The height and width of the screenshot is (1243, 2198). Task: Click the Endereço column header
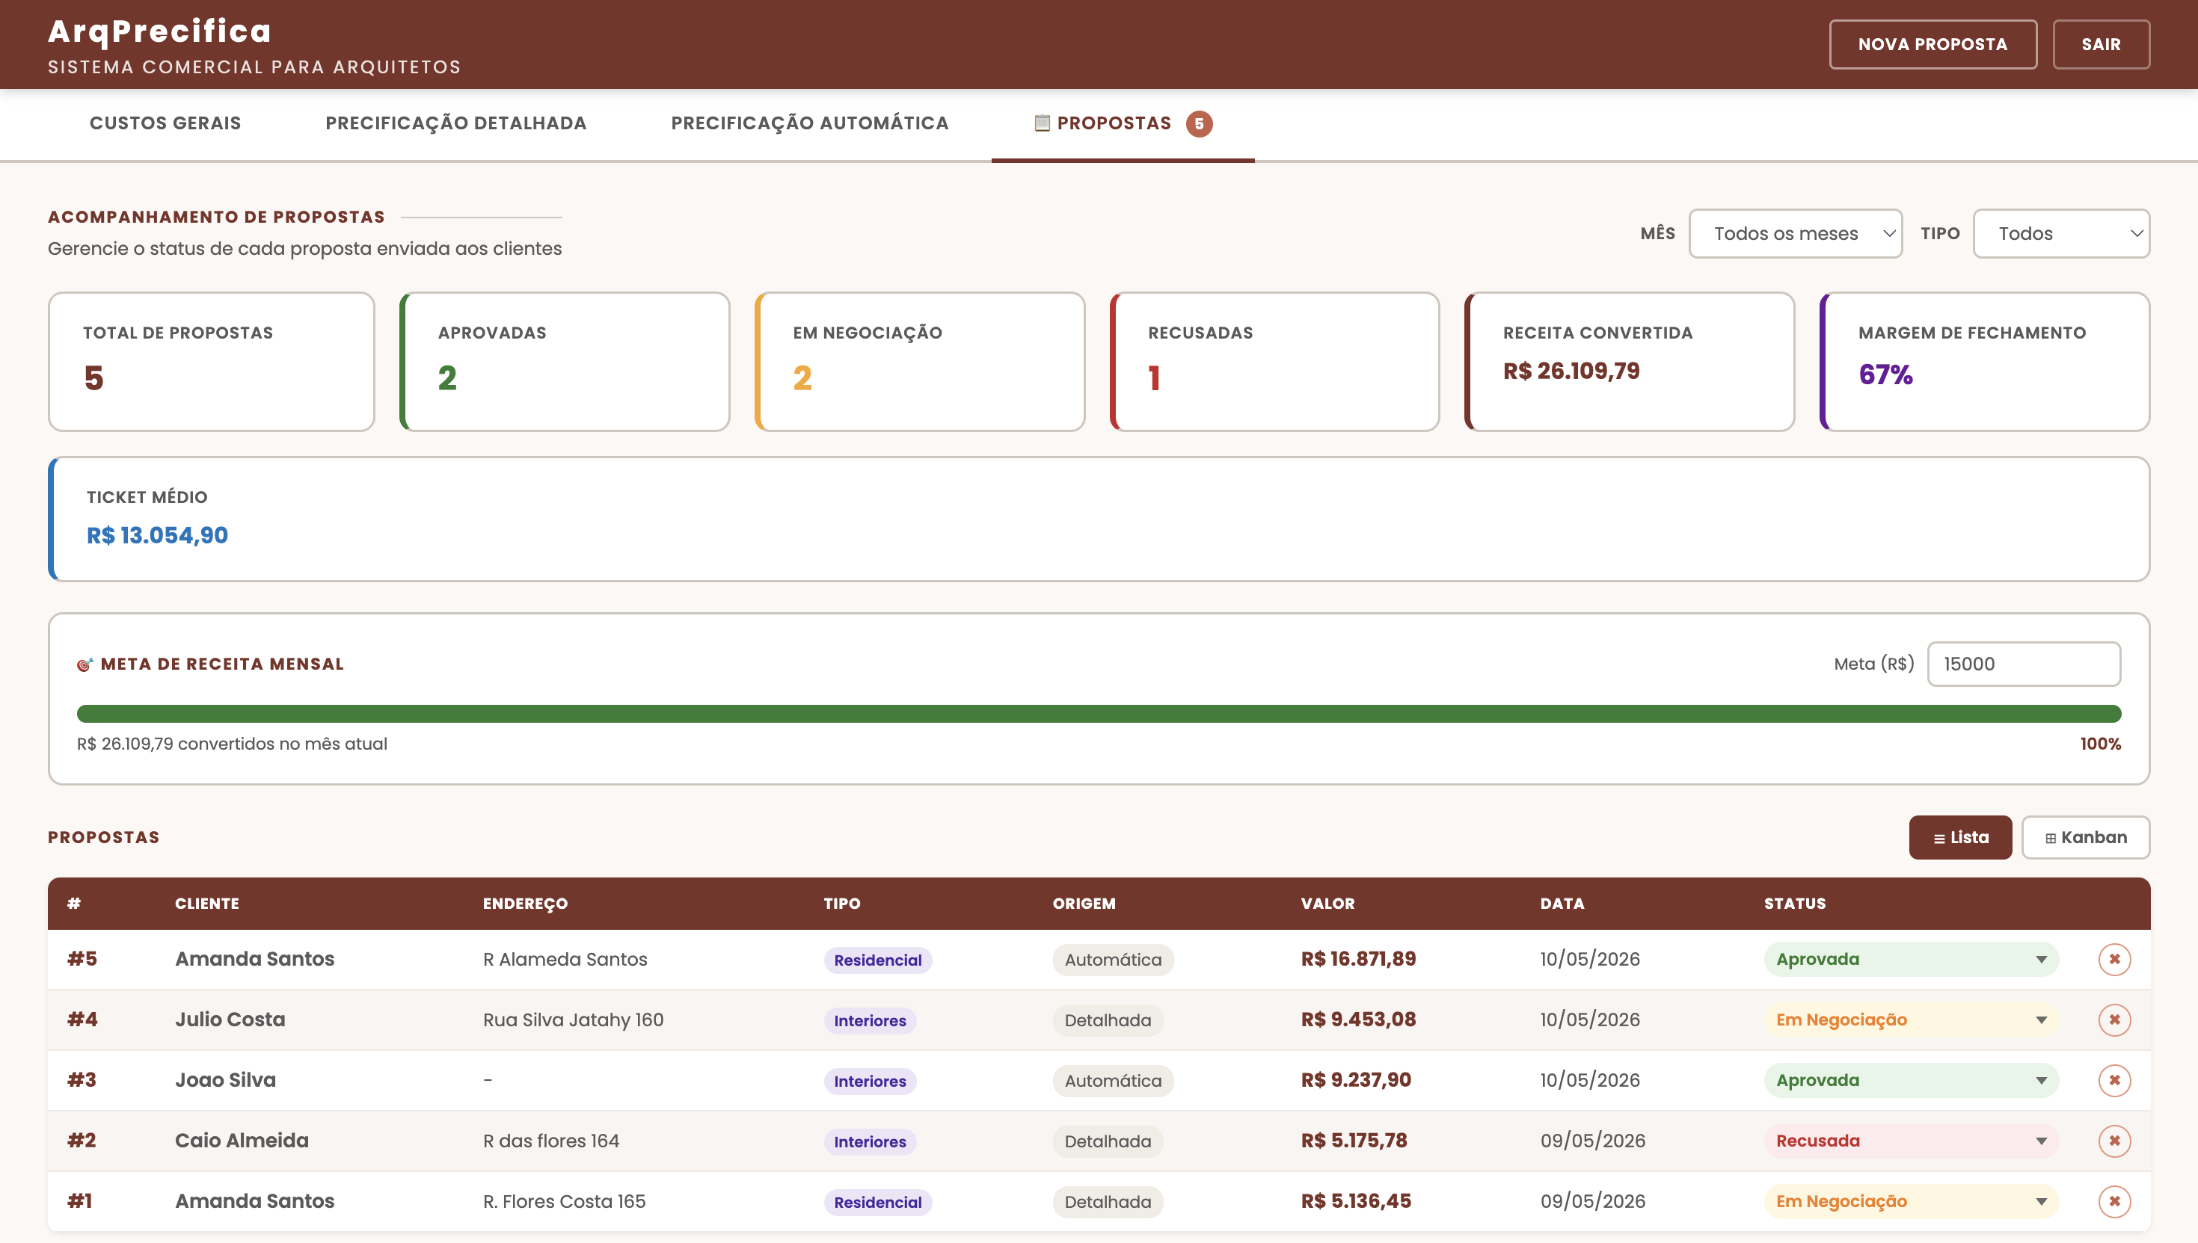click(525, 904)
